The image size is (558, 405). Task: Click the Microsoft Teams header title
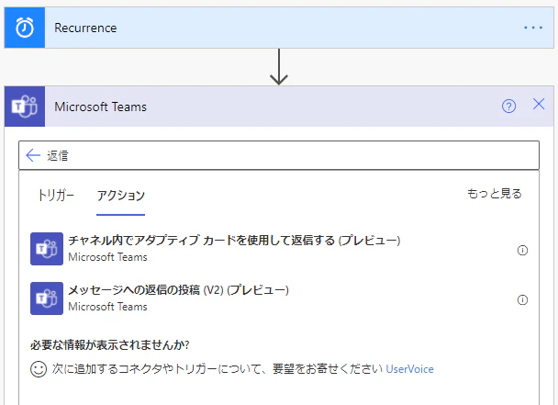click(100, 107)
